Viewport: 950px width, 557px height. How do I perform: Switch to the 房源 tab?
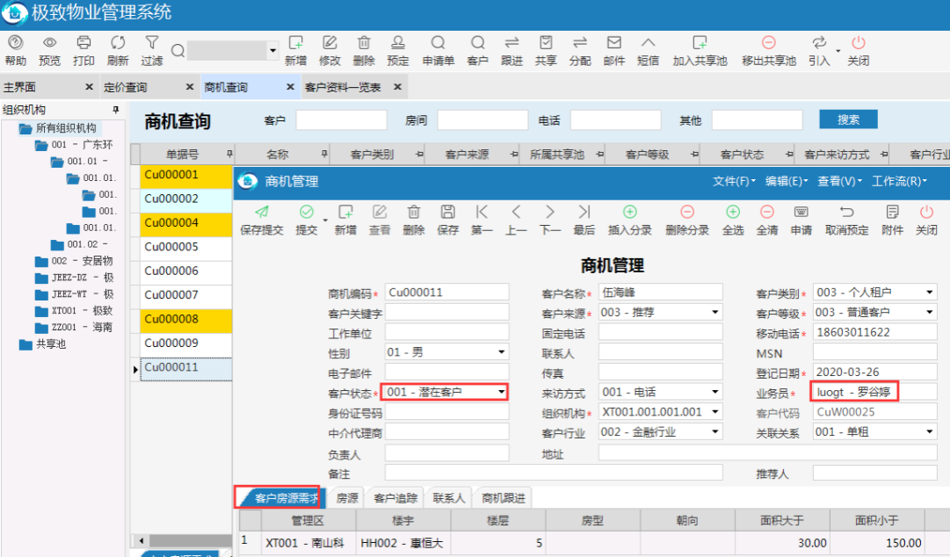tap(347, 498)
